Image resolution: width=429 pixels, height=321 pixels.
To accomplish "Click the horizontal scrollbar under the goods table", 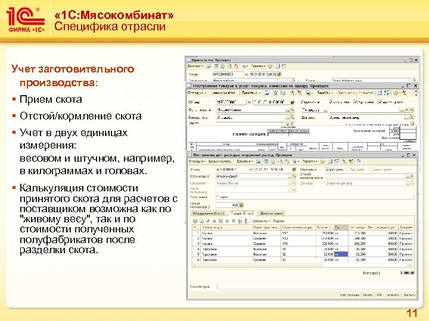I will point(302,266).
